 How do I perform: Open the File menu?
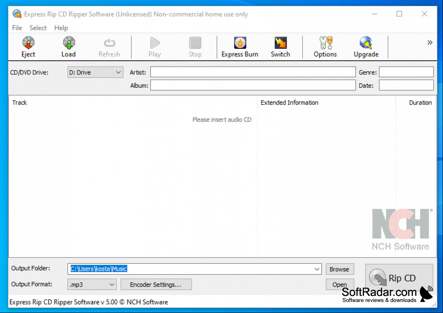pyautogui.click(x=17, y=28)
